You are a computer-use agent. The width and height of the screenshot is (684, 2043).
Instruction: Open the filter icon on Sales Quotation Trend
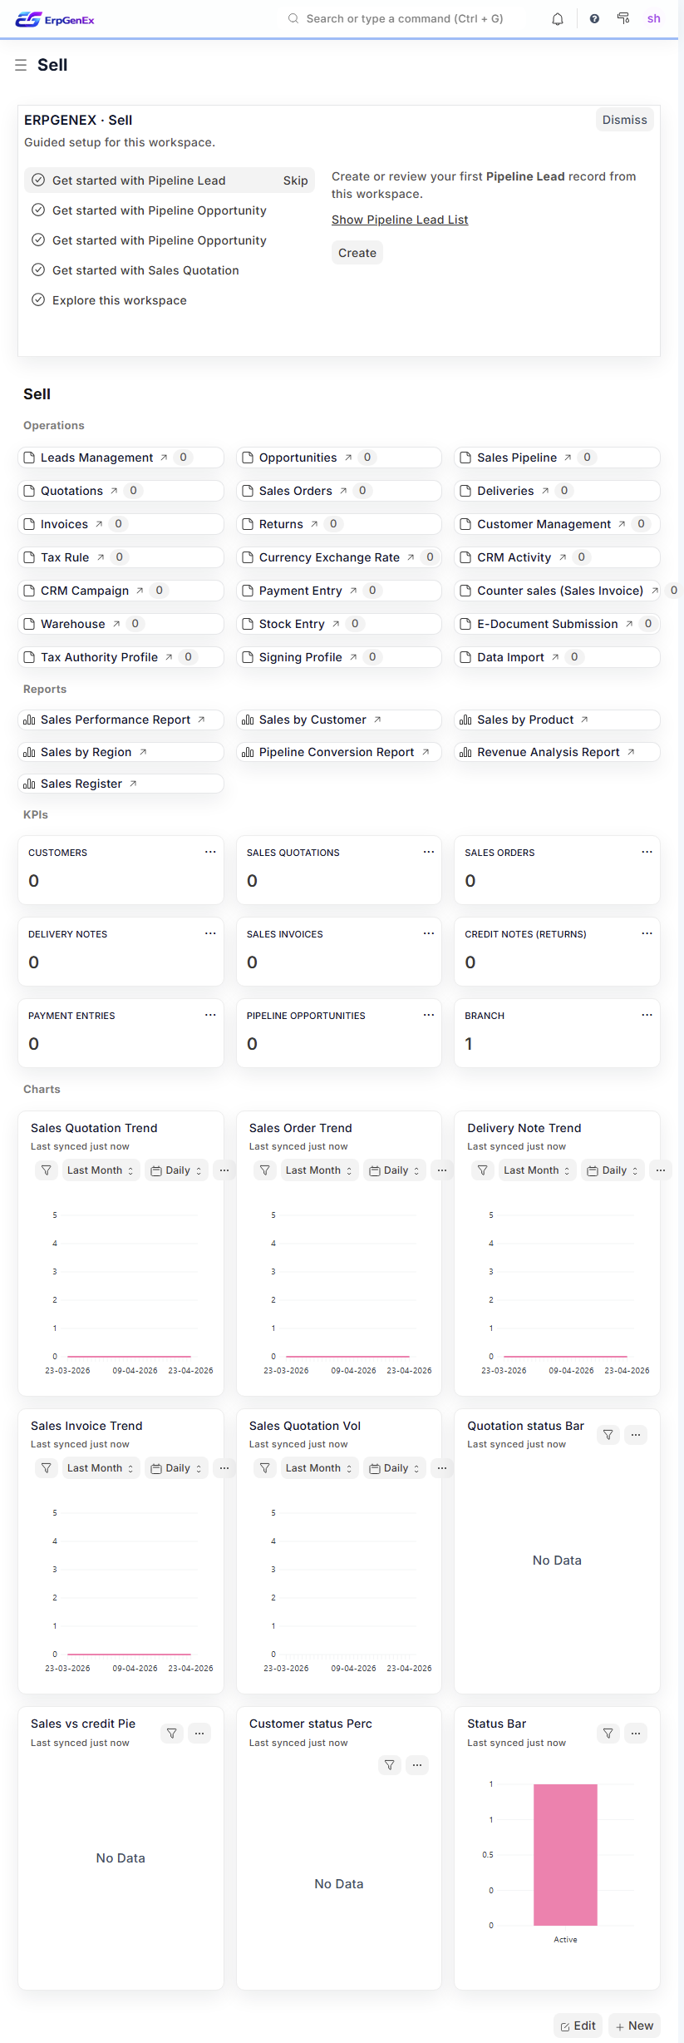pos(47,1170)
